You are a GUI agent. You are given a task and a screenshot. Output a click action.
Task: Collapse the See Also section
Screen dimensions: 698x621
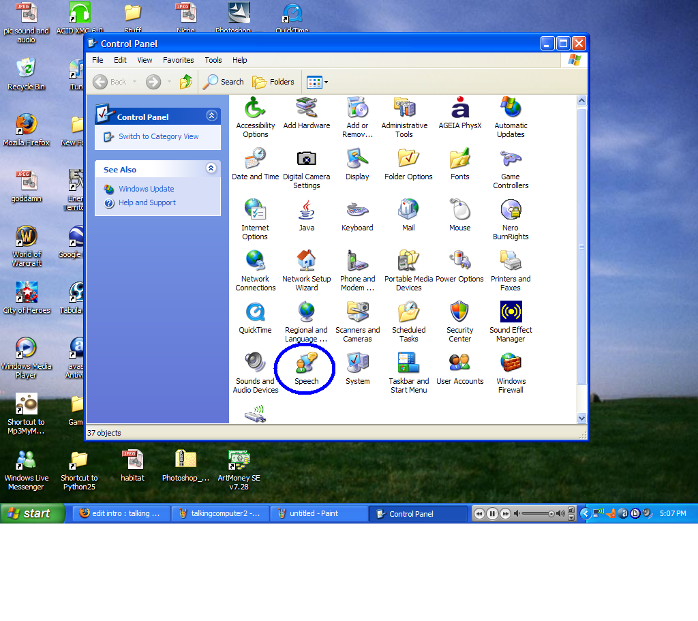coord(211,169)
